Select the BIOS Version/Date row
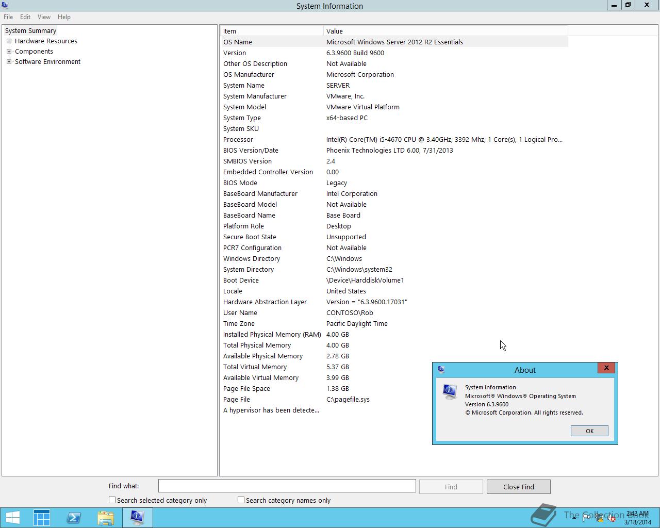 coord(394,150)
